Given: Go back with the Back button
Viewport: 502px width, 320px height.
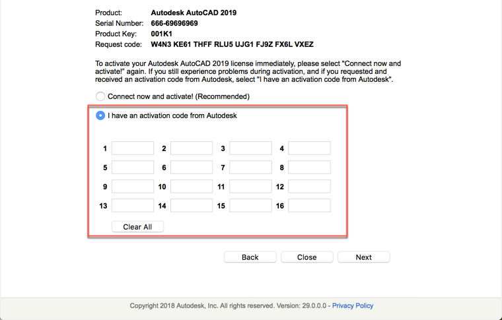Looking at the screenshot, I should pos(250,257).
